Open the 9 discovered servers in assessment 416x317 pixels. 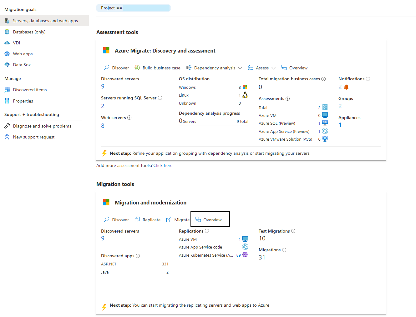pyautogui.click(x=103, y=87)
